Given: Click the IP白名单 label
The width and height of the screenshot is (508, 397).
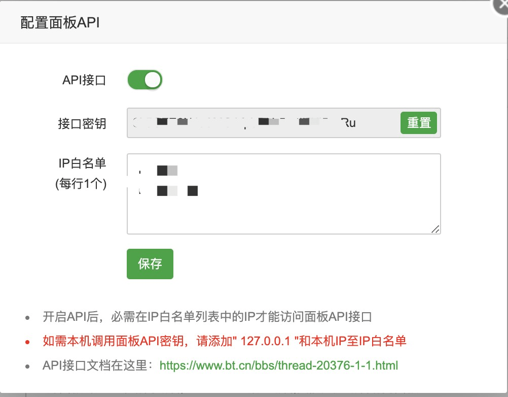Looking at the screenshot, I should [x=82, y=163].
